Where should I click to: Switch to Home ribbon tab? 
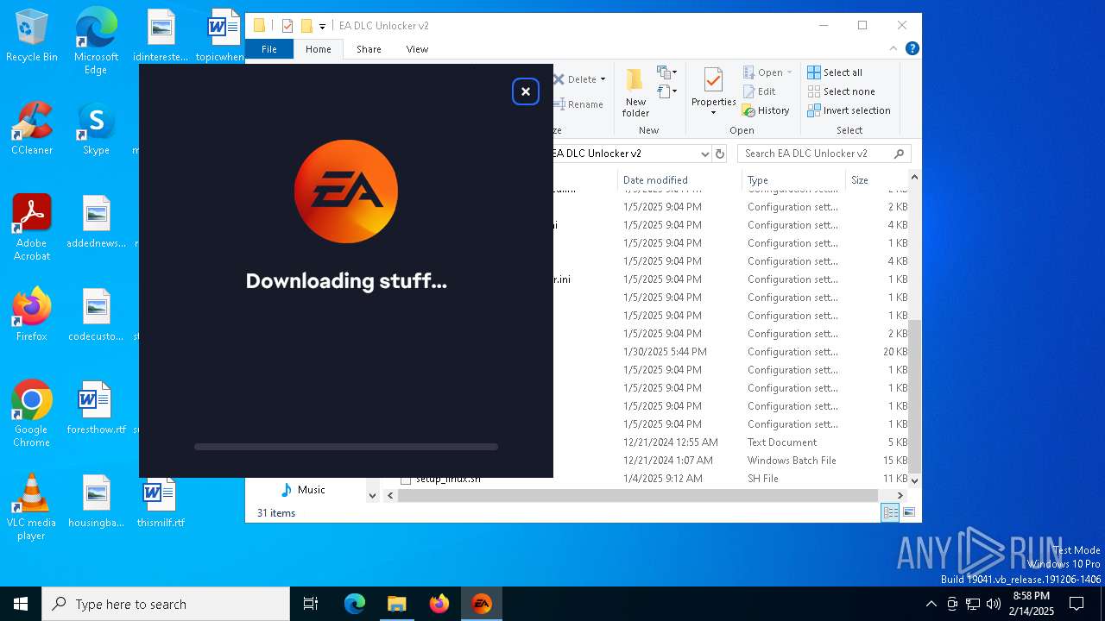coord(318,49)
